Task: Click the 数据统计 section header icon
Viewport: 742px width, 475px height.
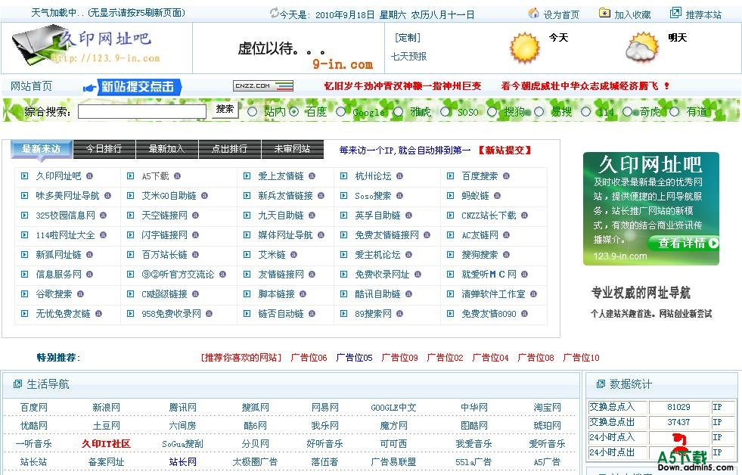Action: tap(601, 384)
